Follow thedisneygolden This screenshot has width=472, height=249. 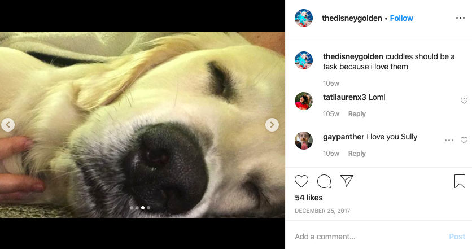(x=401, y=18)
